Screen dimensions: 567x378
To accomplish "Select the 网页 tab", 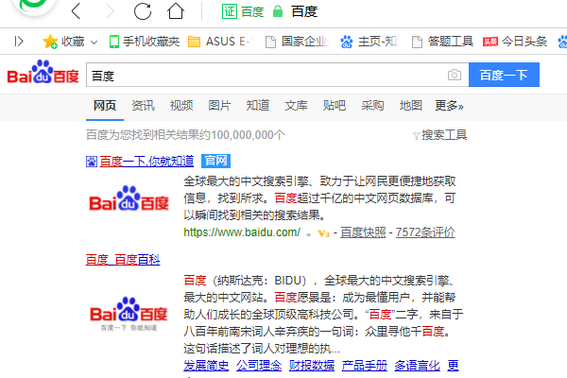I will pos(105,105).
